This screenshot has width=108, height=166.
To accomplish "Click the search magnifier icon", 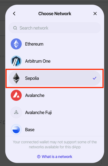I will pos(15,28).
